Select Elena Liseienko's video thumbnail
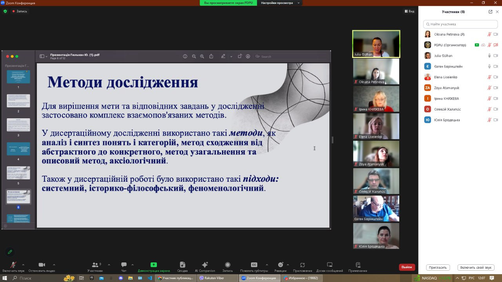 [x=376, y=126]
